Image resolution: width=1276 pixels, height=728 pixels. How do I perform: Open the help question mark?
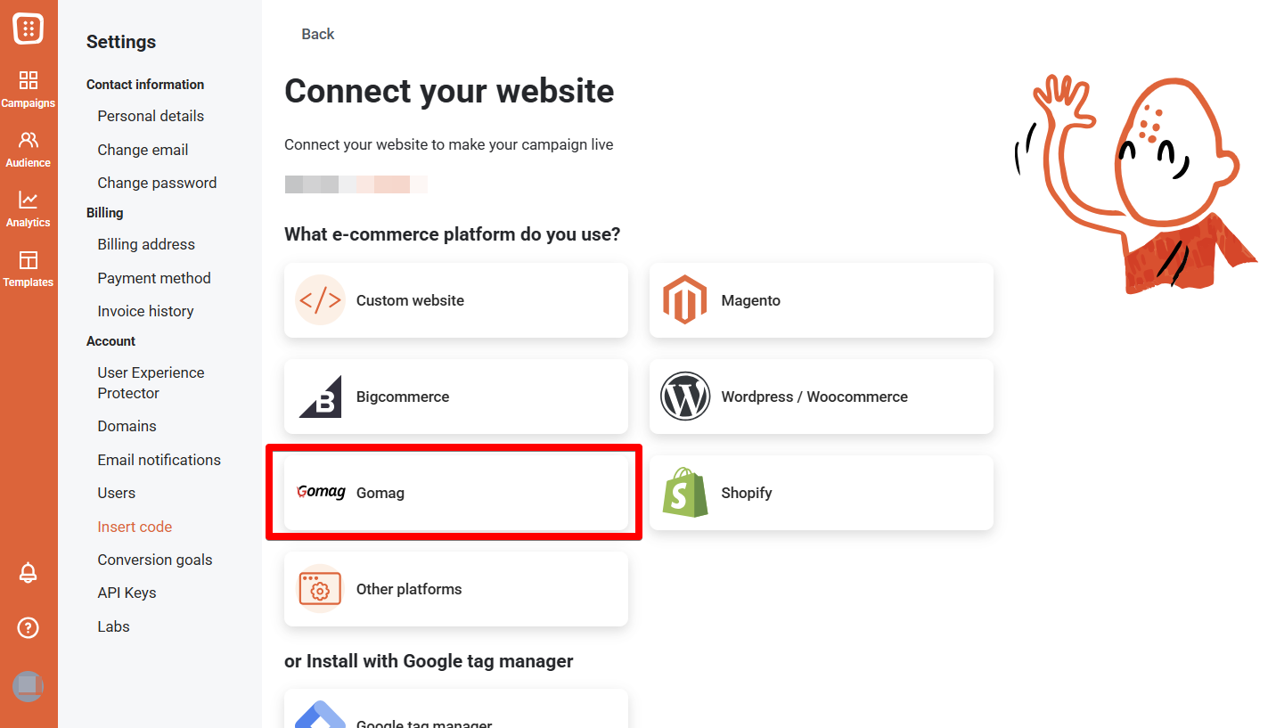click(28, 627)
